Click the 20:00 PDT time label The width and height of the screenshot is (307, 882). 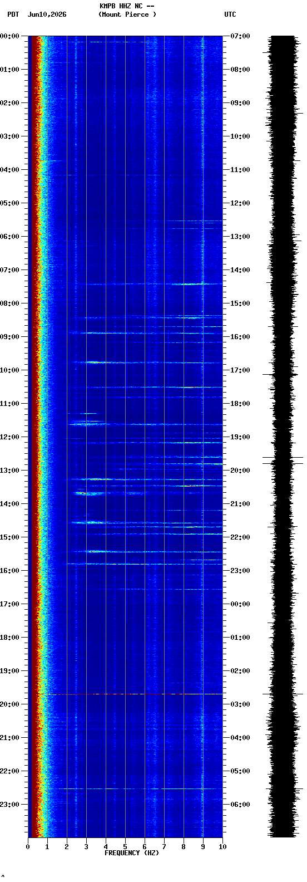[x=9, y=704]
